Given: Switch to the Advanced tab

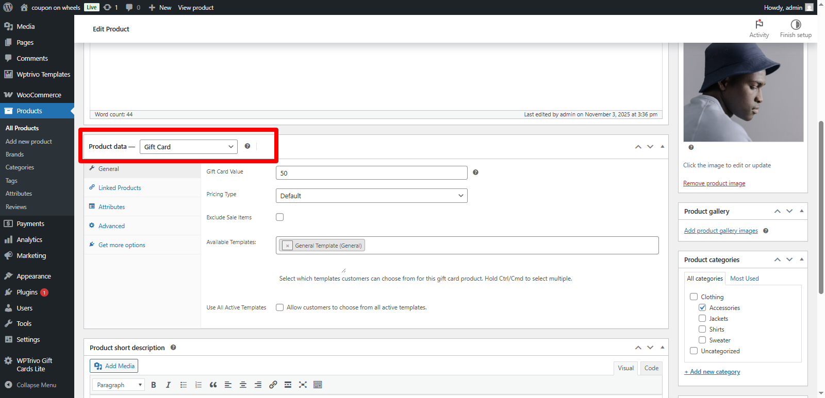Looking at the screenshot, I should [x=142, y=226].
